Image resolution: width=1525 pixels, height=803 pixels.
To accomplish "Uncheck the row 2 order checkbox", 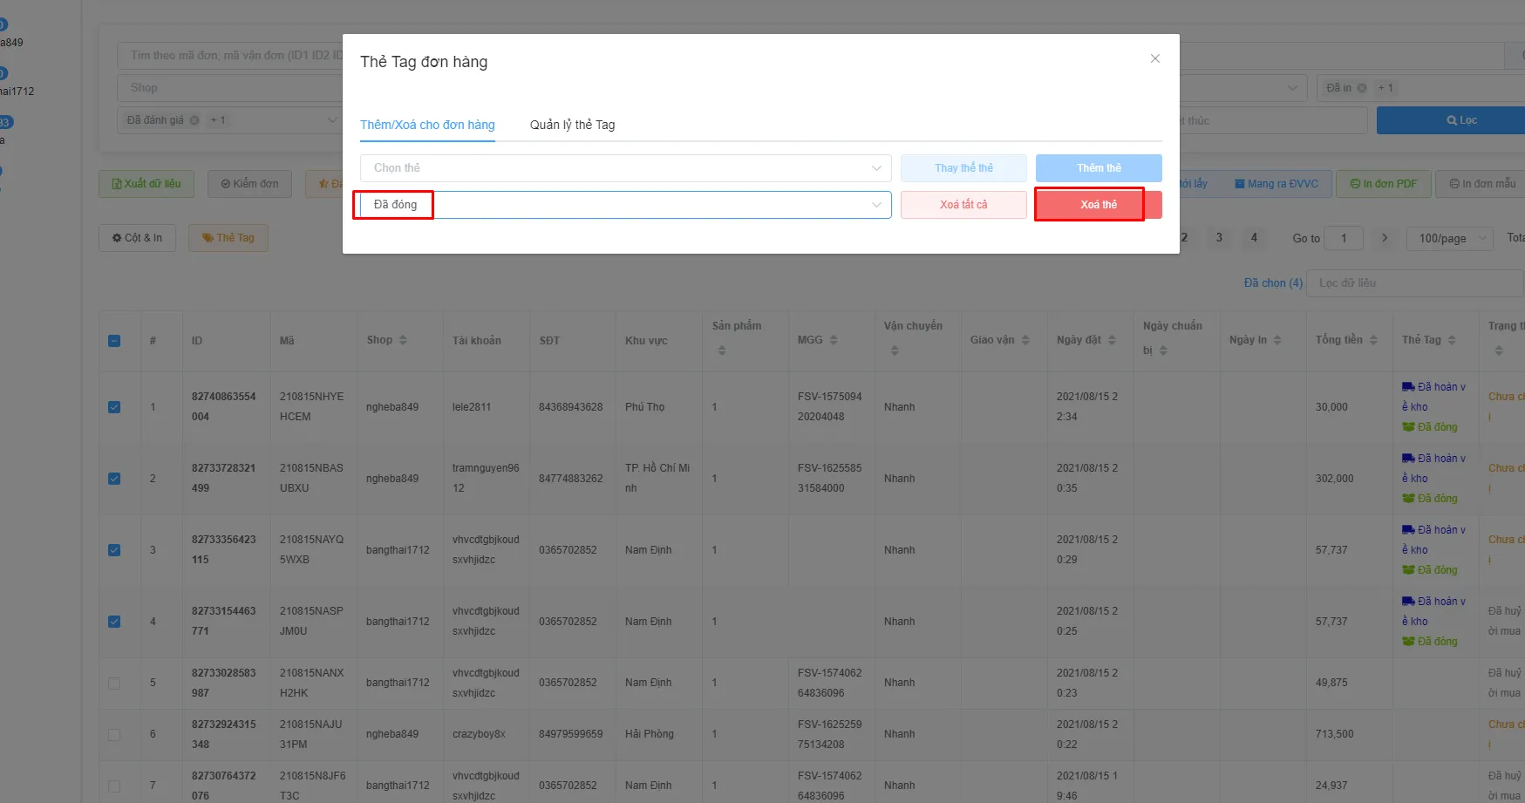I will coord(114,479).
